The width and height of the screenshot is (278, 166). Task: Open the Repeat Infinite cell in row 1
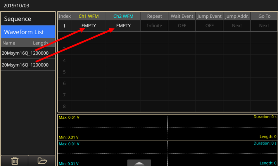154,26
